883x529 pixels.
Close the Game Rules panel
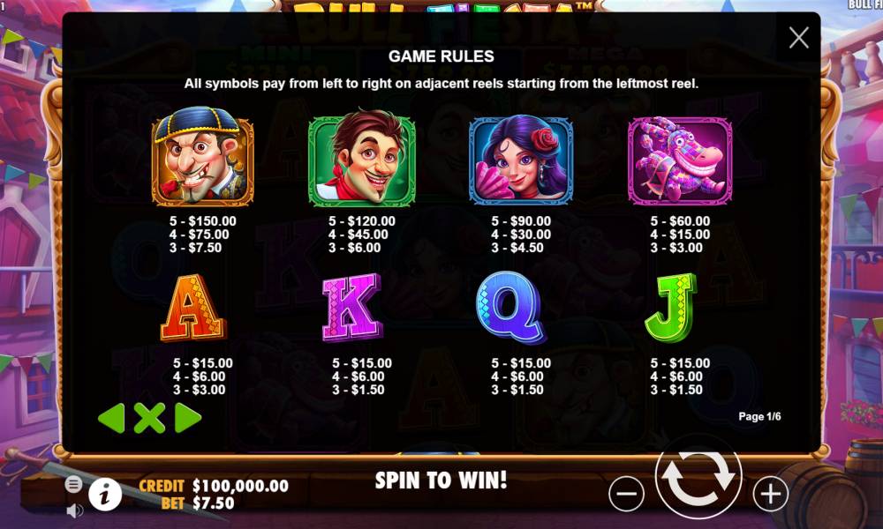point(798,38)
